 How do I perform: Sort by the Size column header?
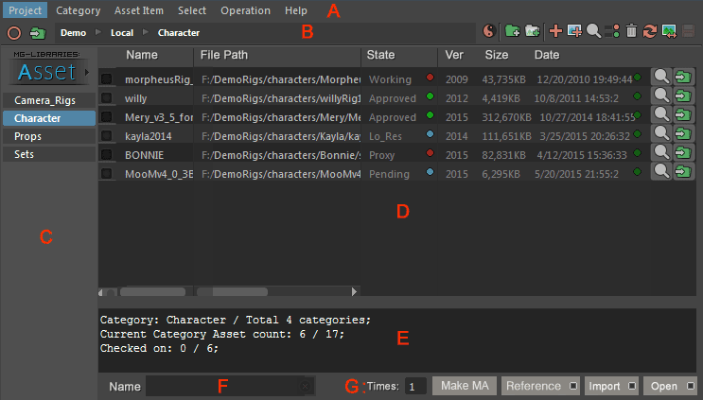click(497, 55)
